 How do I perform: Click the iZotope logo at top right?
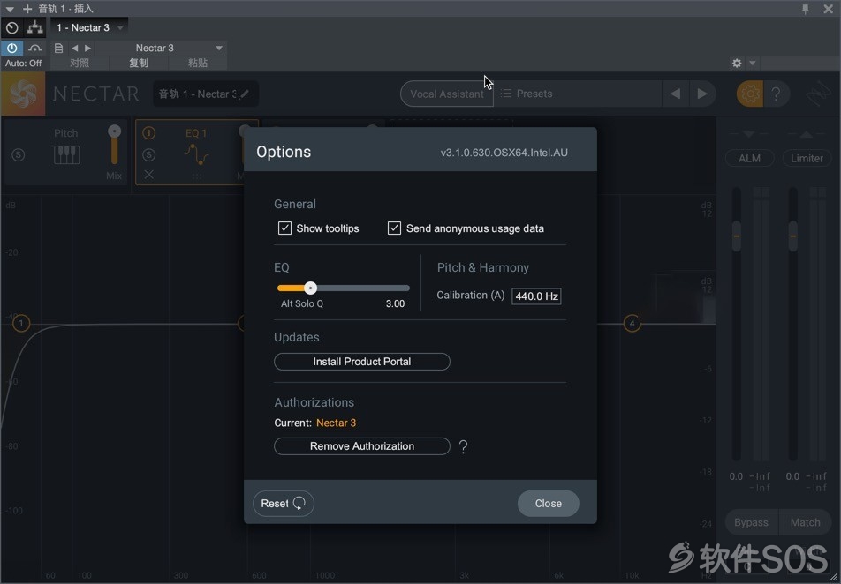[x=818, y=94]
